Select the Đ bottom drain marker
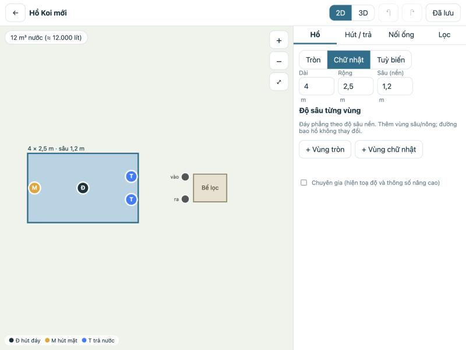This screenshot has width=466, height=350. click(x=83, y=188)
